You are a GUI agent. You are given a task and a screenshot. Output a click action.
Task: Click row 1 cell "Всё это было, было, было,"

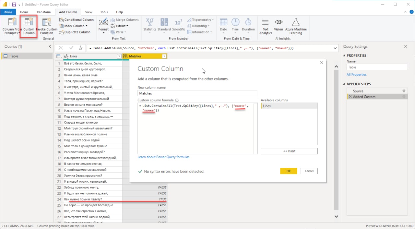[92, 63]
